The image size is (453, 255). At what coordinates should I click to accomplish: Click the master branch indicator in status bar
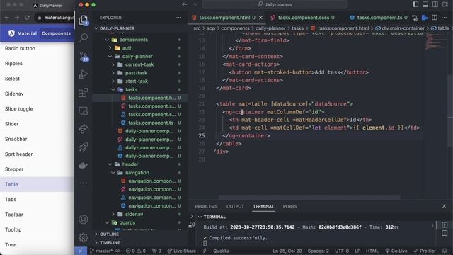(101, 251)
